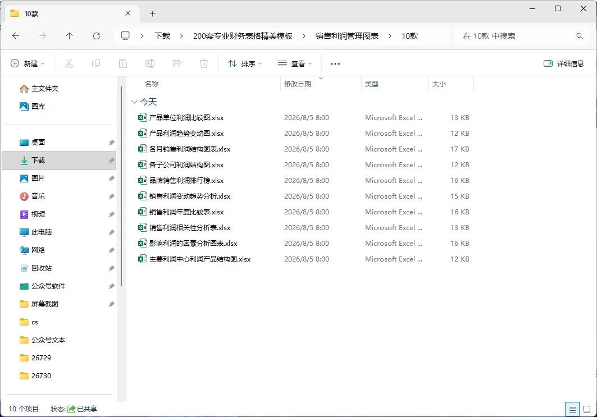Select file 产品单位利润比较图.xlsx
Viewport: 597px width, 417px height.
coord(186,117)
